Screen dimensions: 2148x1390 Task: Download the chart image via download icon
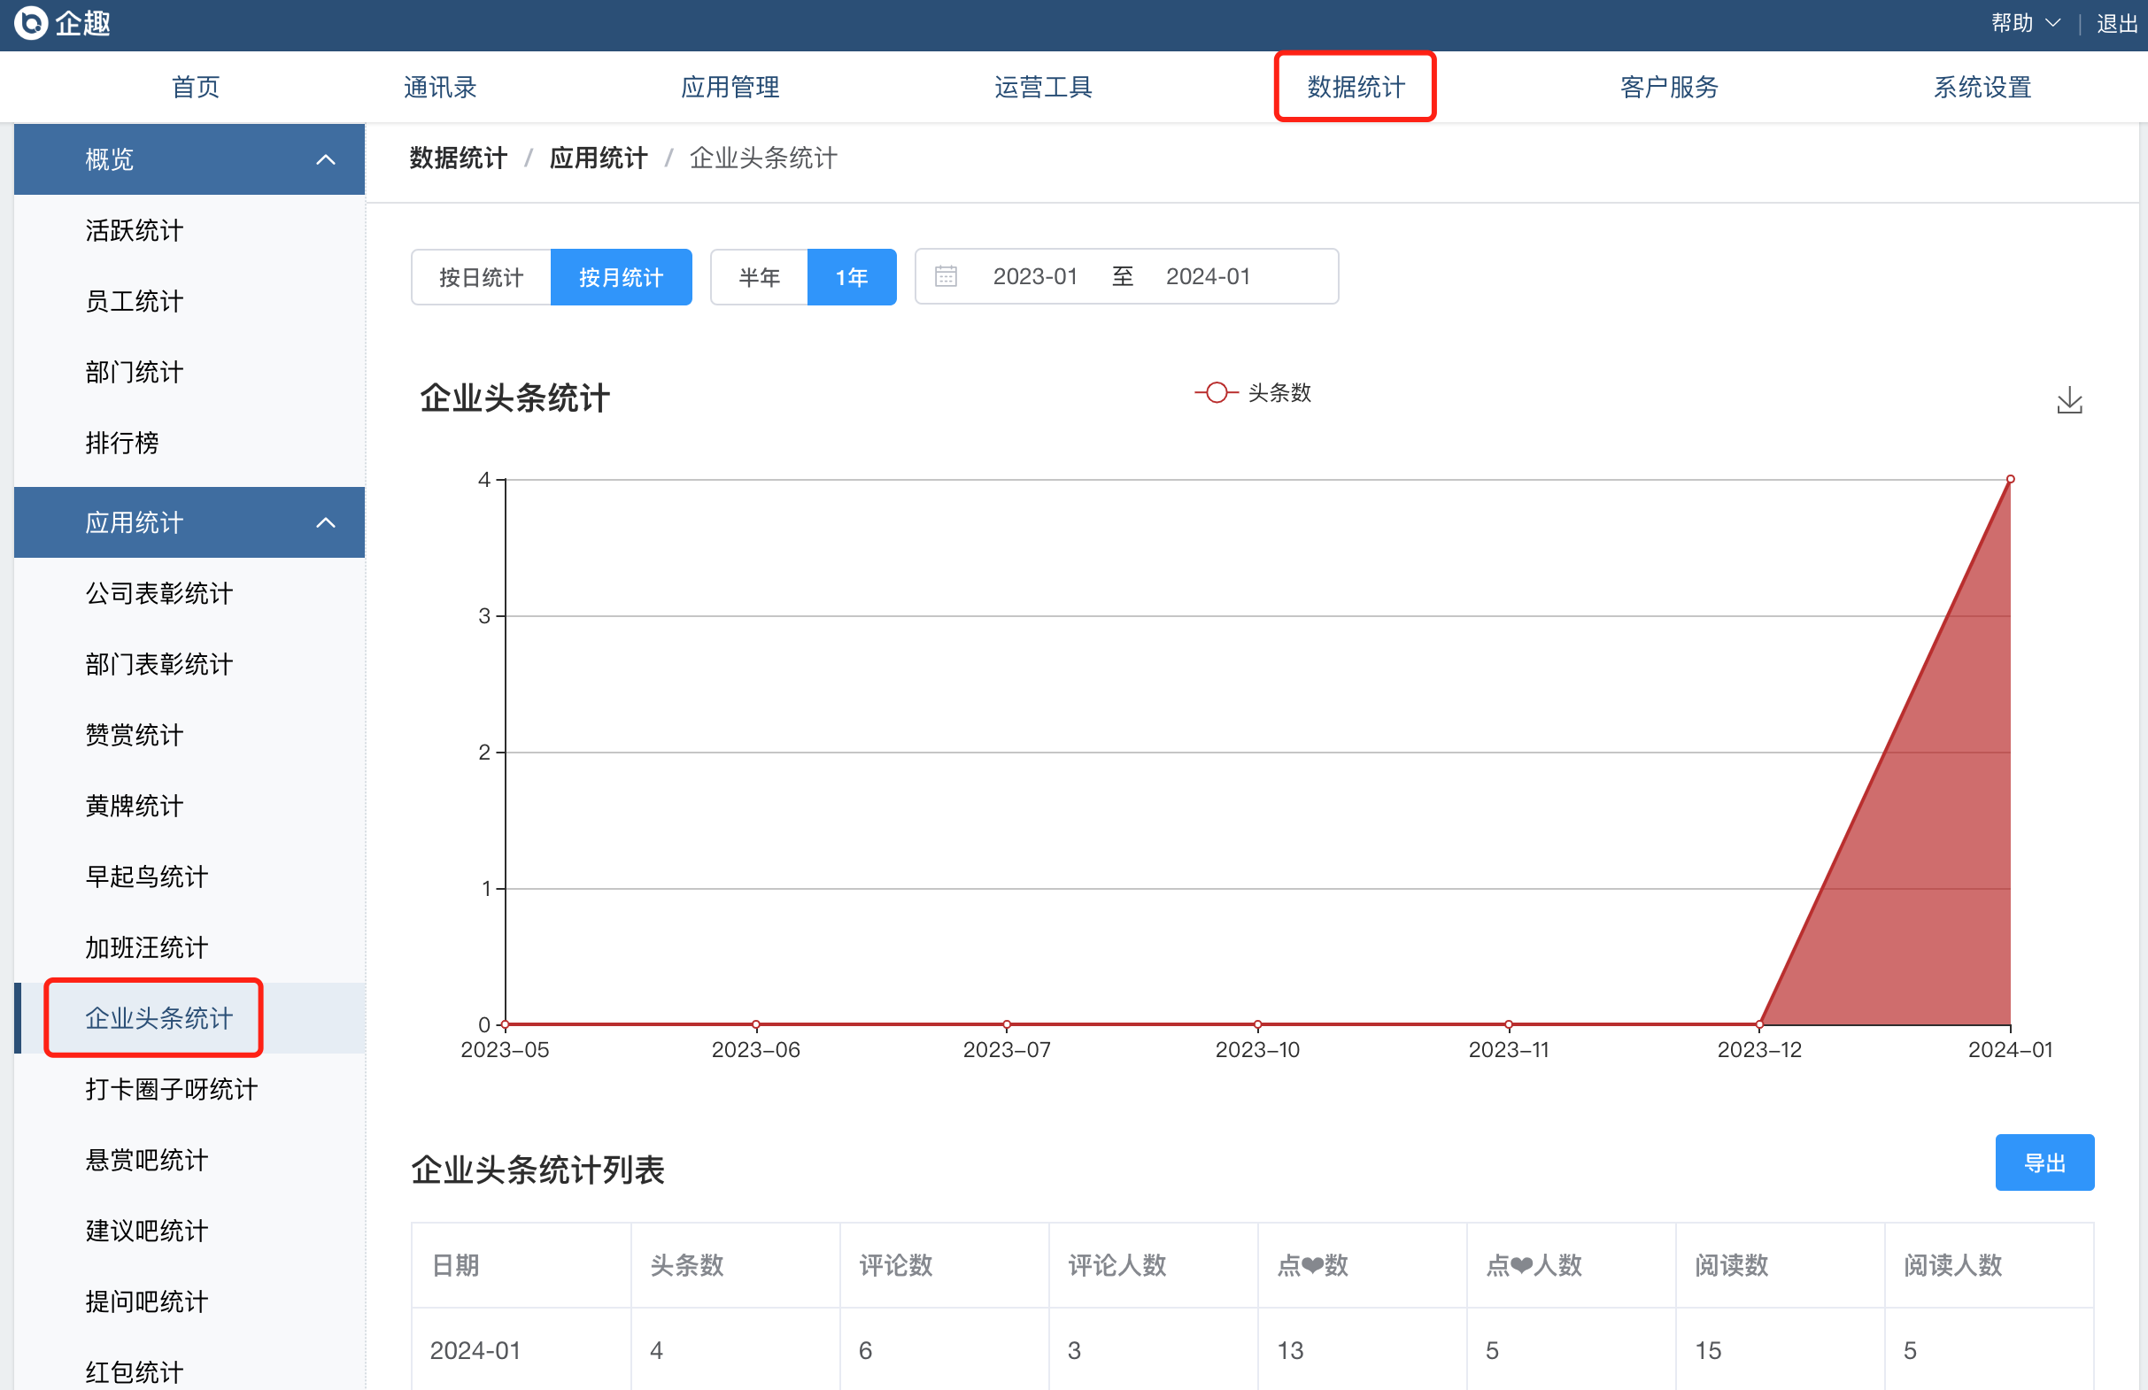[2068, 400]
